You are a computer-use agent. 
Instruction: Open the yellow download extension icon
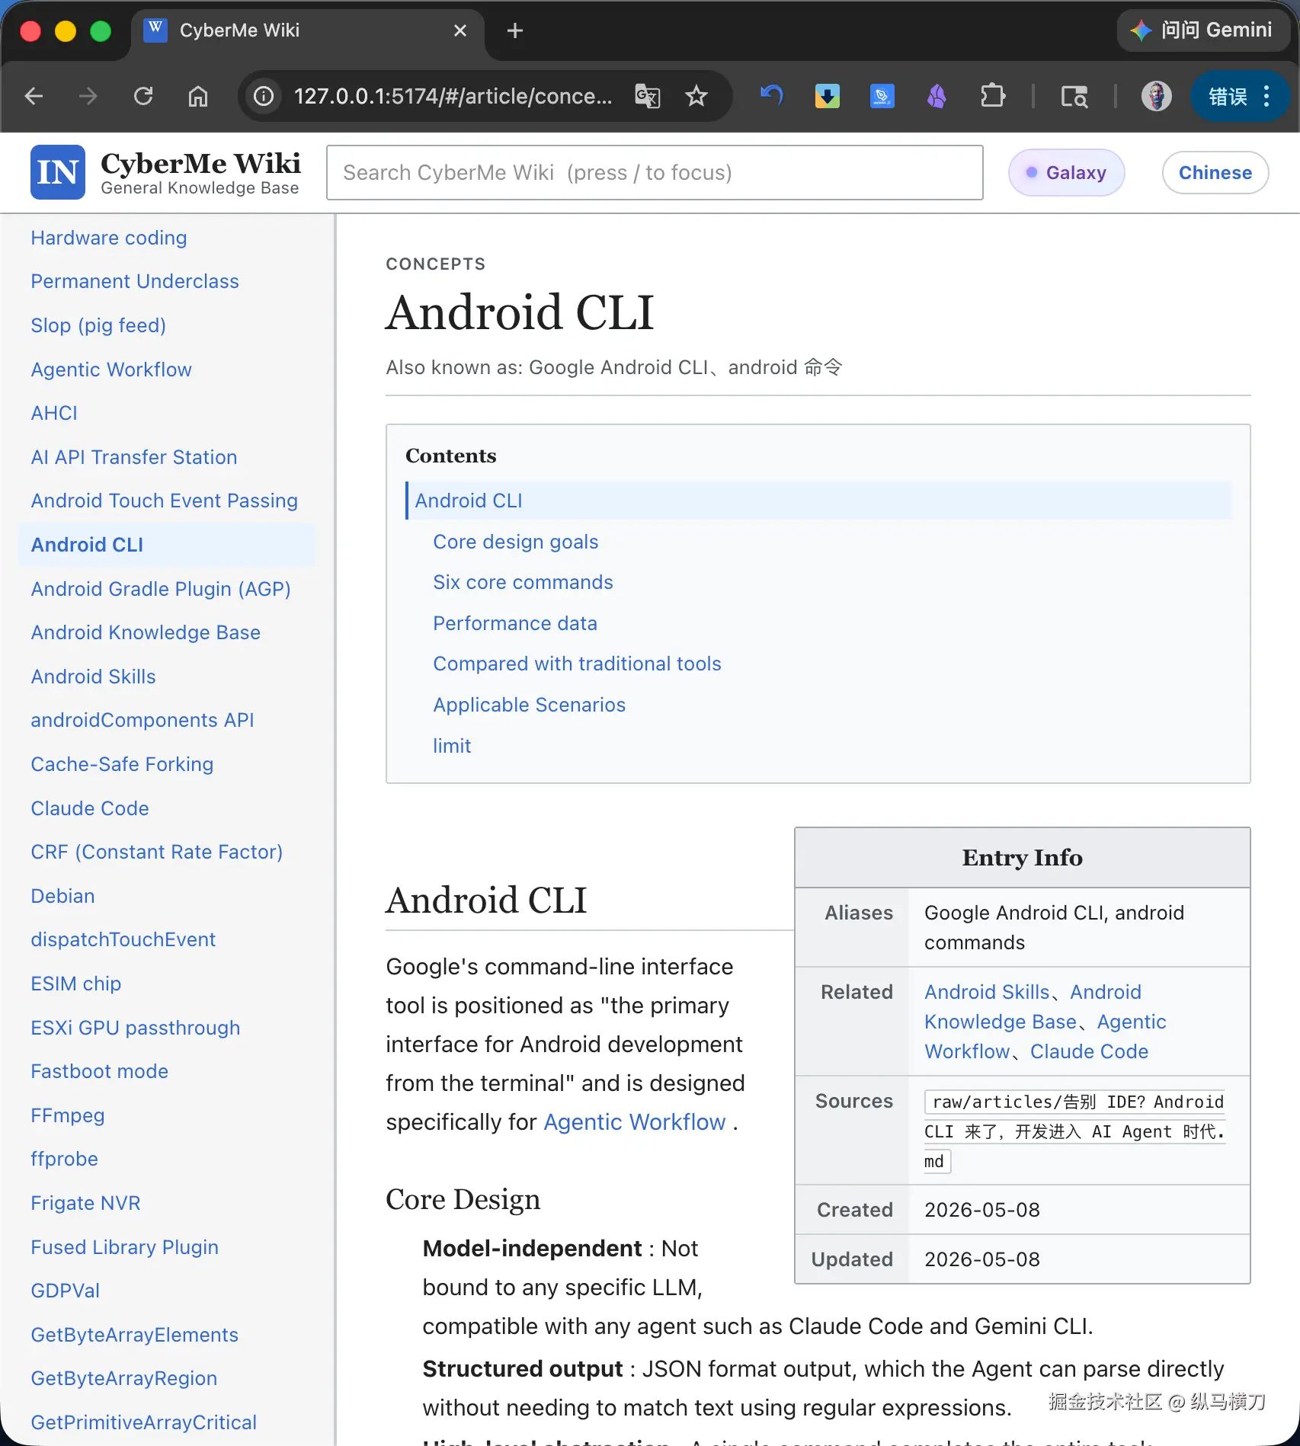tap(827, 96)
